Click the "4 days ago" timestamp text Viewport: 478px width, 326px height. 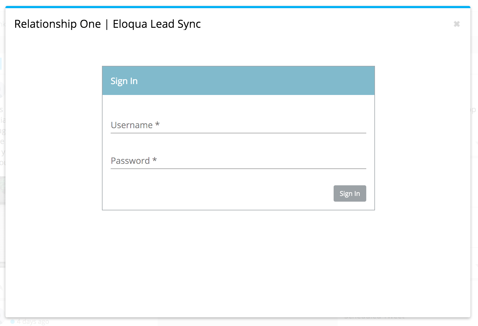click(x=33, y=322)
